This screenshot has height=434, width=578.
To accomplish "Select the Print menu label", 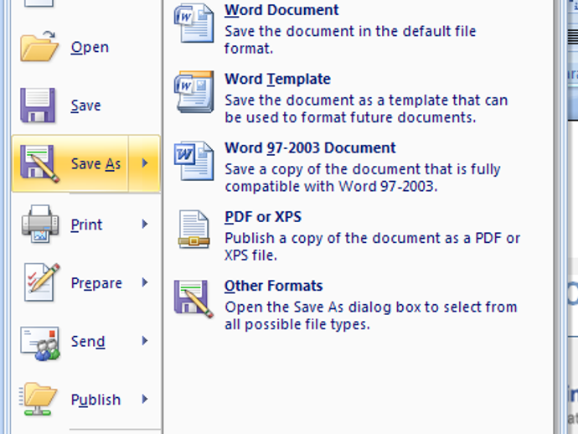I will click(x=86, y=225).
